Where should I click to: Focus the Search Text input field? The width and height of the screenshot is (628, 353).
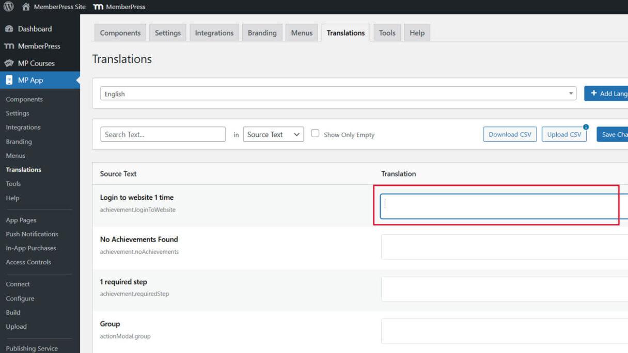pyautogui.click(x=163, y=134)
